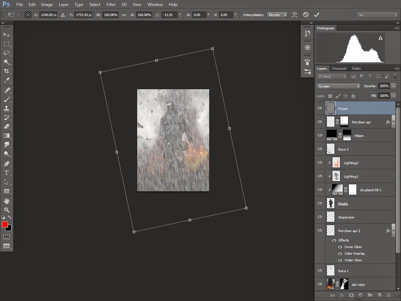Select the Magic Wand tool
This screenshot has height=301, width=401.
[7, 62]
